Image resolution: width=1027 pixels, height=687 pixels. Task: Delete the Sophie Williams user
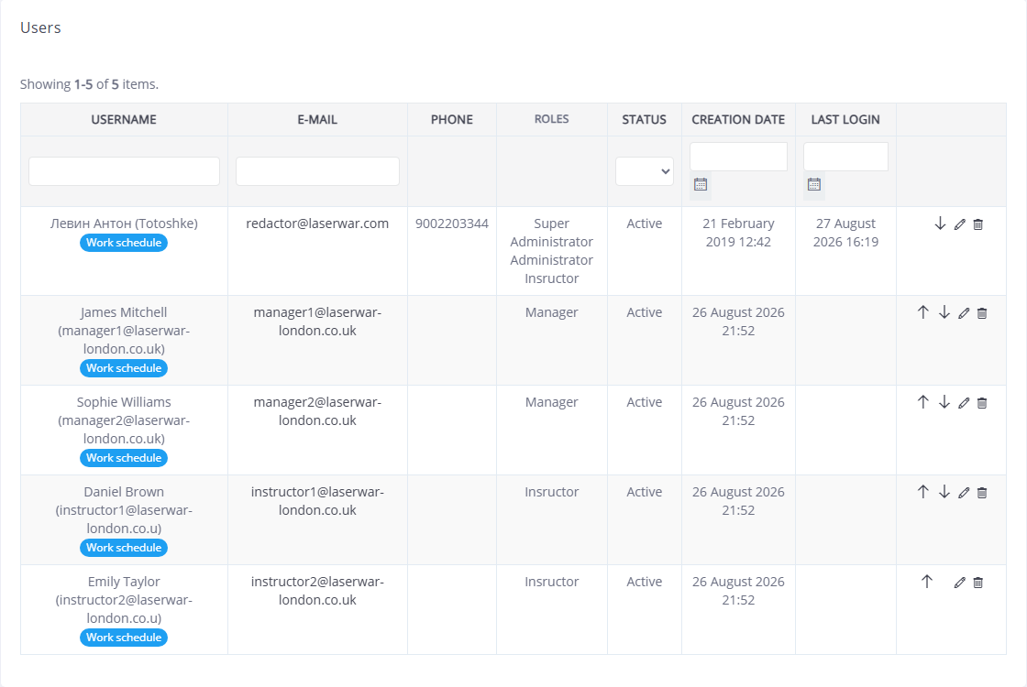[982, 403]
